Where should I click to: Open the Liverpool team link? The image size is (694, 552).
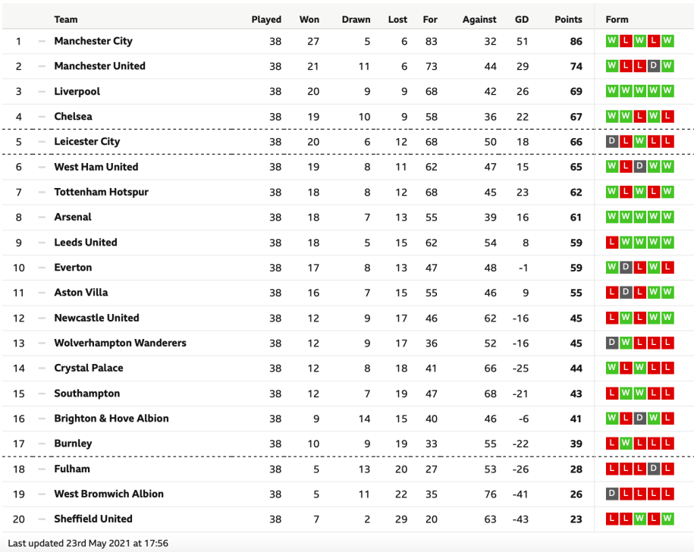(x=77, y=92)
